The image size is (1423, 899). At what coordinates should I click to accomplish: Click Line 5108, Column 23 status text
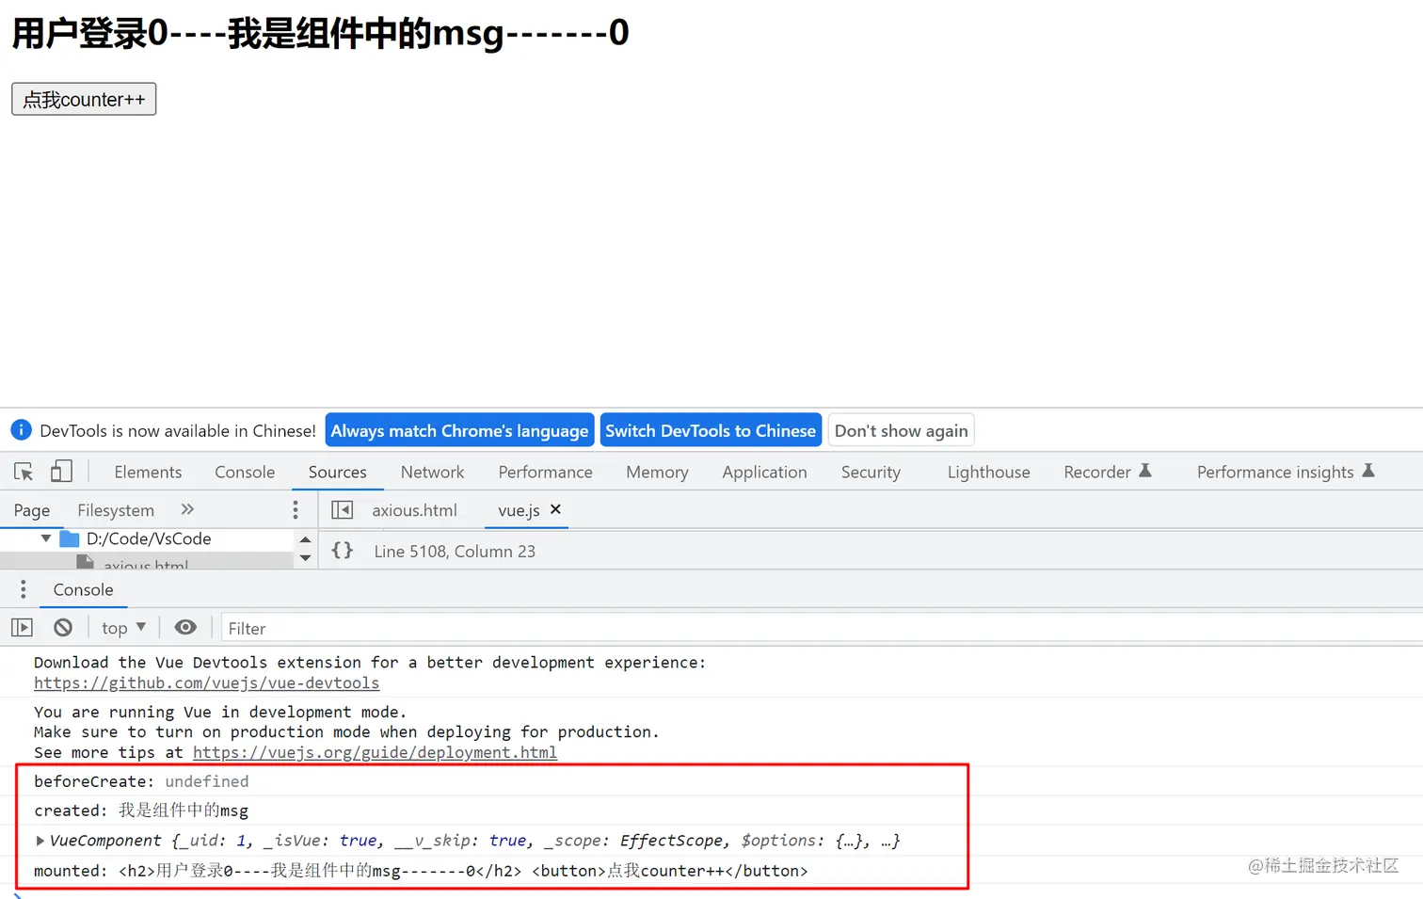(455, 552)
